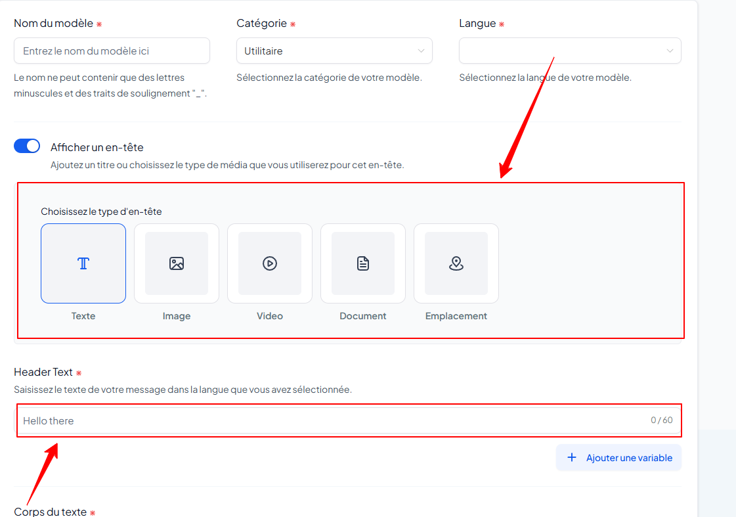Click 'Sélectionnez la langue de votre modèle.' hint

coord(546,78)
